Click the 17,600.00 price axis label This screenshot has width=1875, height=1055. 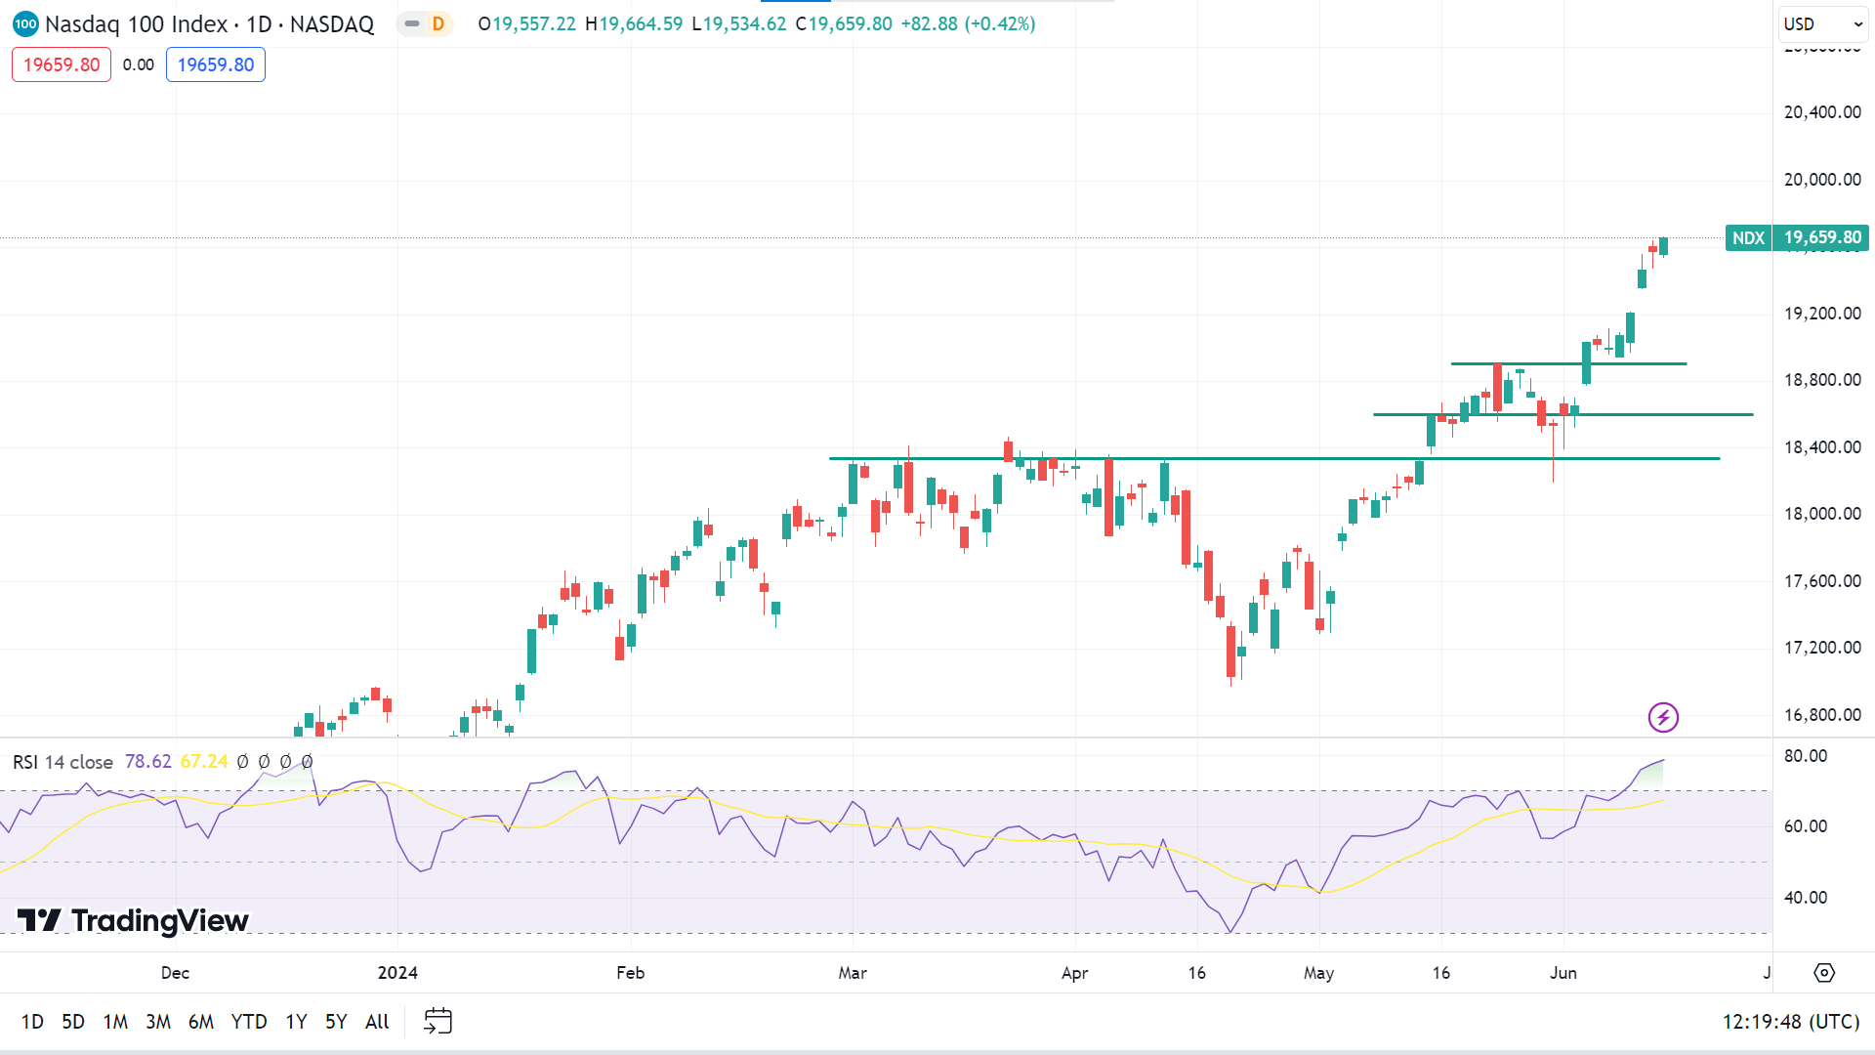pos(1822,581)
